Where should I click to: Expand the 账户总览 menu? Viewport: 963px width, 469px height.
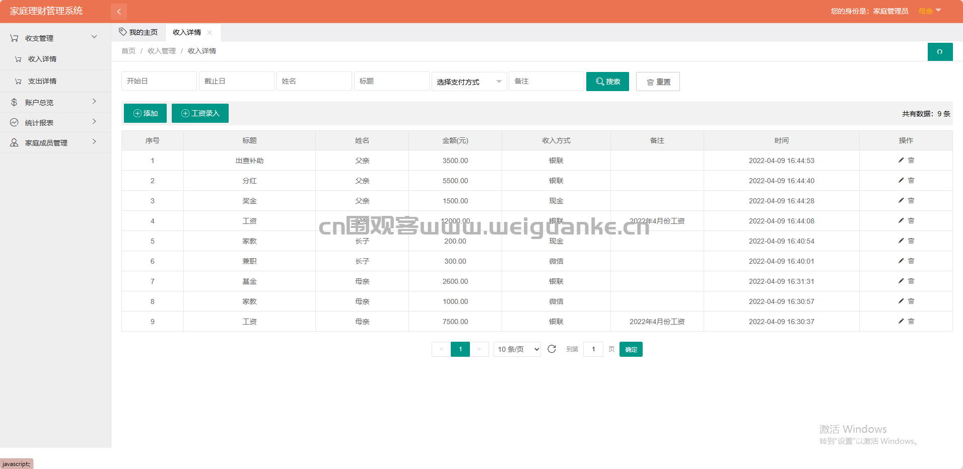click(55, 102)
